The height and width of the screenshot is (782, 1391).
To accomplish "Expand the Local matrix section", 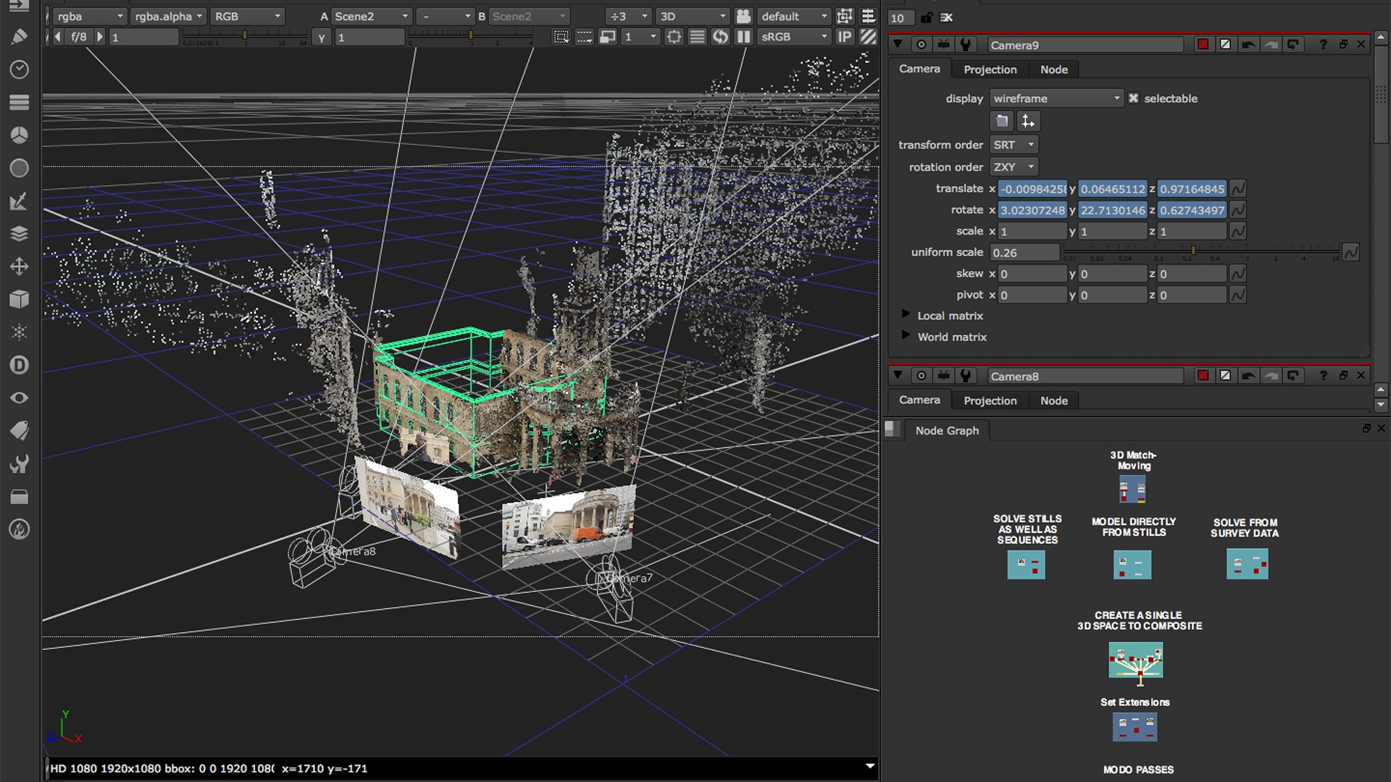I will click(906, 314).
